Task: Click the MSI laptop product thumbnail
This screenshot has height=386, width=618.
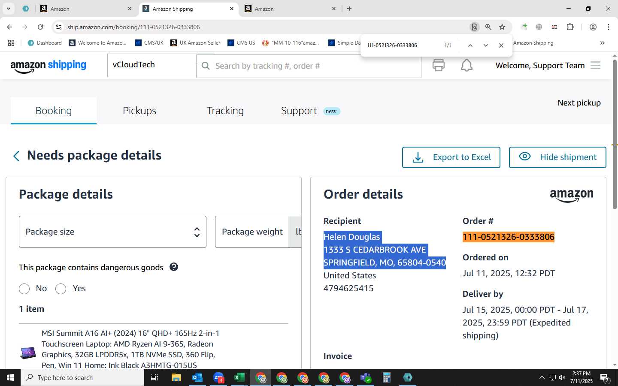Action: coord(28,353)
